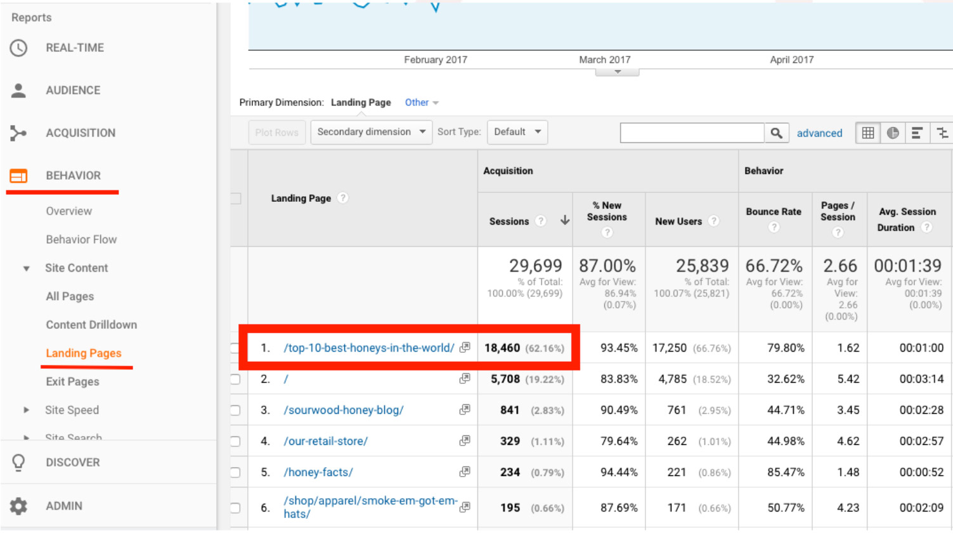Open our-retail-store external link icon
Image resolution: width=953 pixels, height=535 pixels.
coord(465,440)
